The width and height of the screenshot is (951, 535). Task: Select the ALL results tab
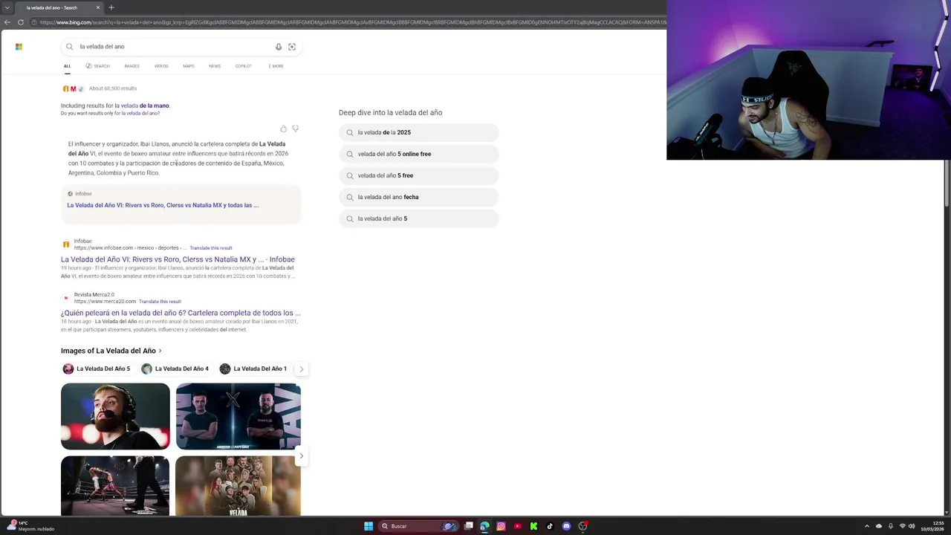tap(67, 66)
